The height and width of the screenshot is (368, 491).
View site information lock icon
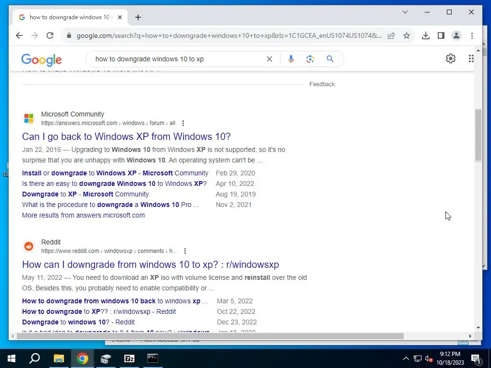[69, 35]
